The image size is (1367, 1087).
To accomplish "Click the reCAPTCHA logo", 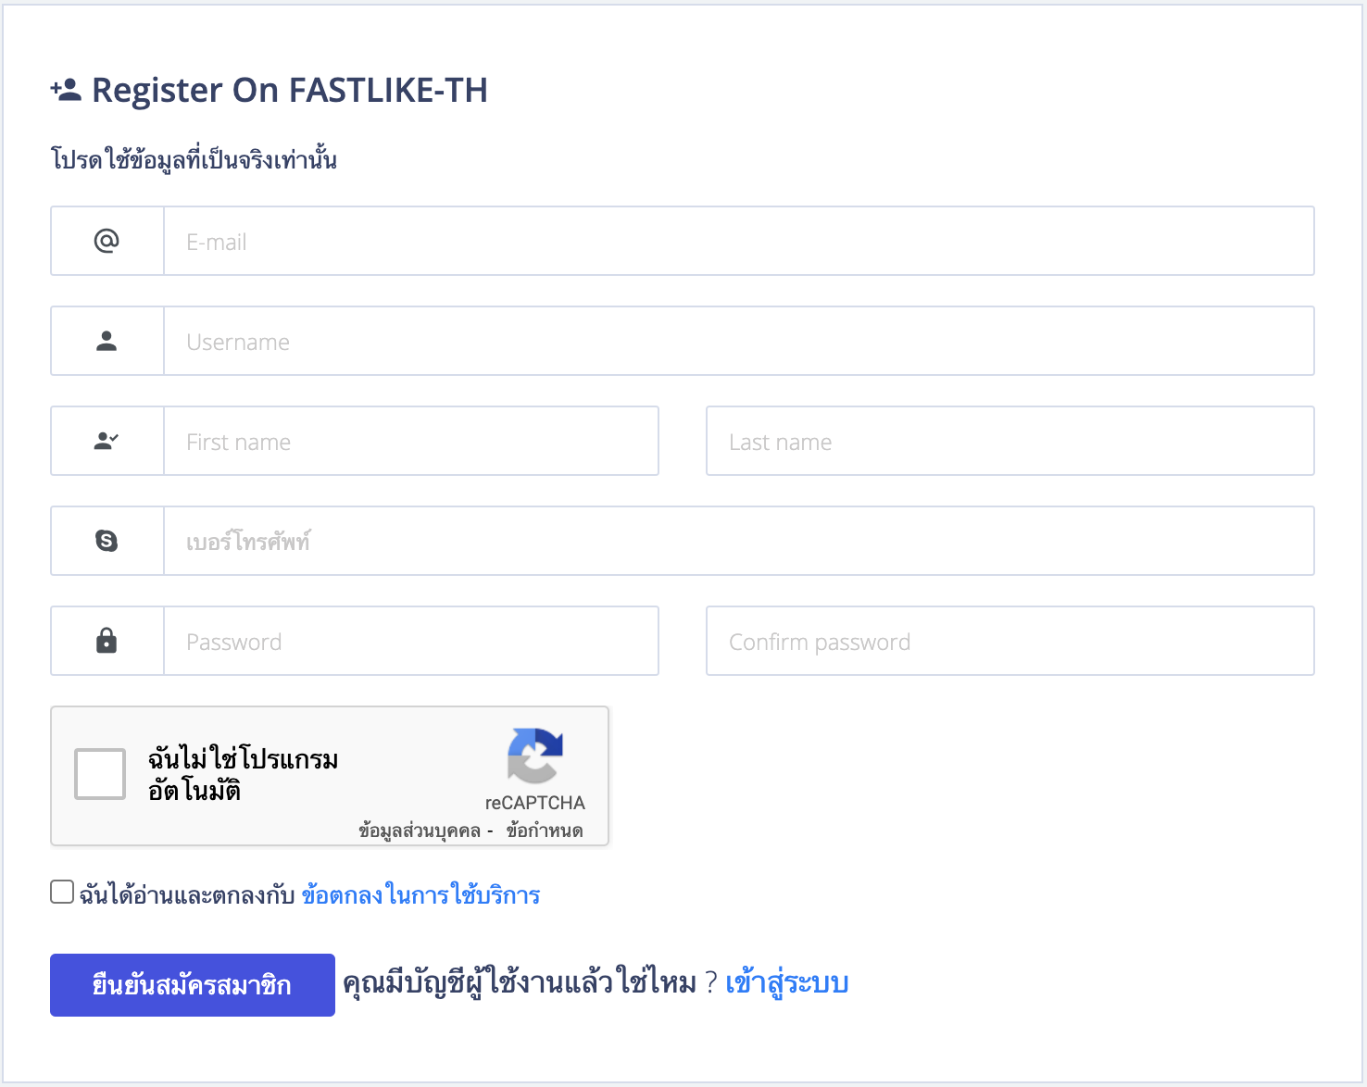I will click(x=535, y=756).
